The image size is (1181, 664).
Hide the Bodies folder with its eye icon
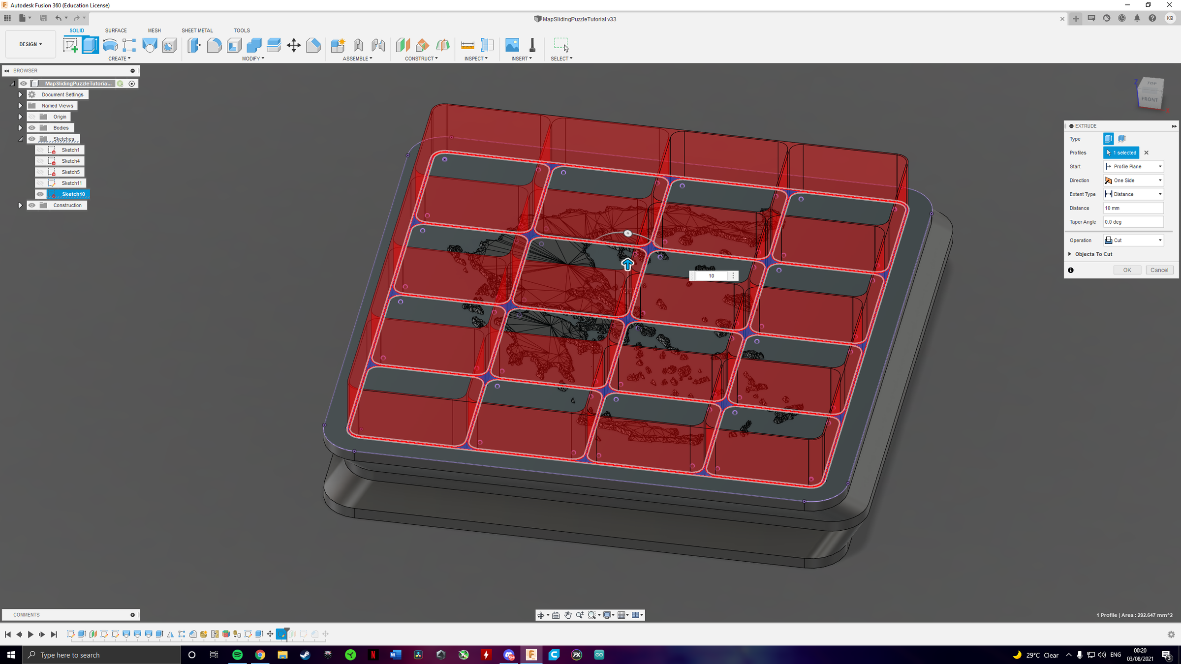pos(31,128)
